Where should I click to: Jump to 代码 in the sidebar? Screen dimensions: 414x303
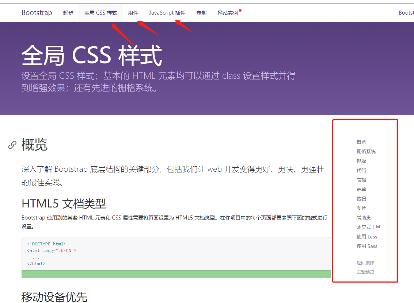tap(361, 170)
